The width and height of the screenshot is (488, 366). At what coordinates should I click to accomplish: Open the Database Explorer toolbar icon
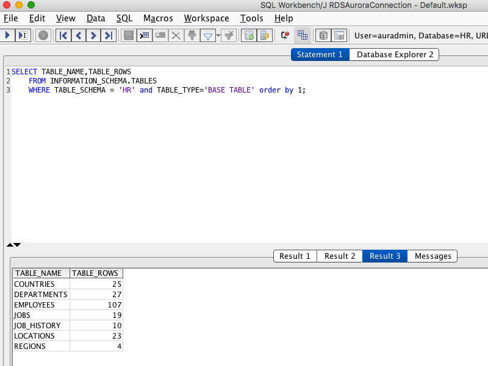coord(323,35)
